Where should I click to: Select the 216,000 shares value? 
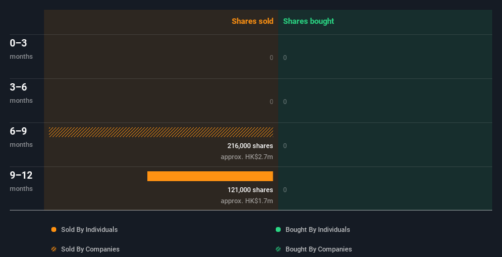coord(250,146)
